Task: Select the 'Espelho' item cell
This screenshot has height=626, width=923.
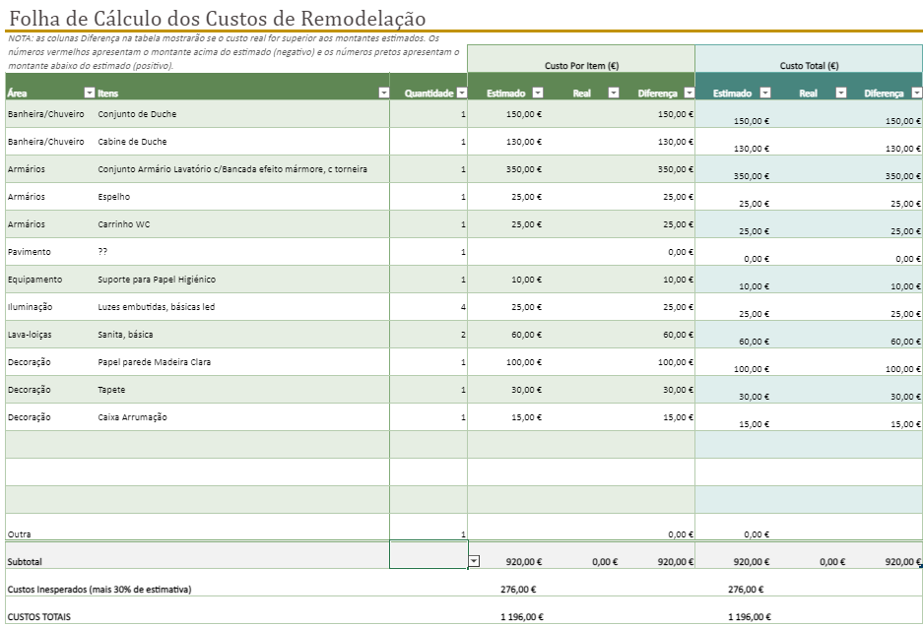Action: [x=242, y=197]
